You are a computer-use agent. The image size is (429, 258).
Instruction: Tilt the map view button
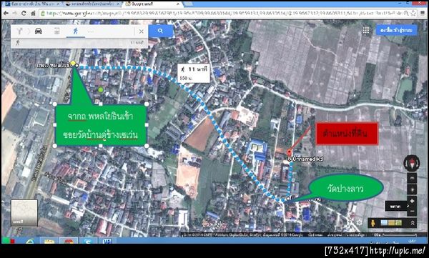(412, 178)
